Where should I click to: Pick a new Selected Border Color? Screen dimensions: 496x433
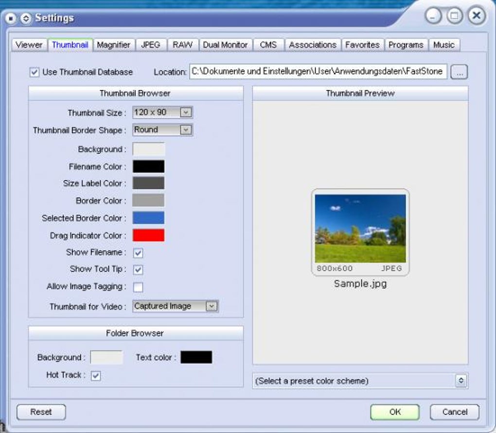pos(148,218)
